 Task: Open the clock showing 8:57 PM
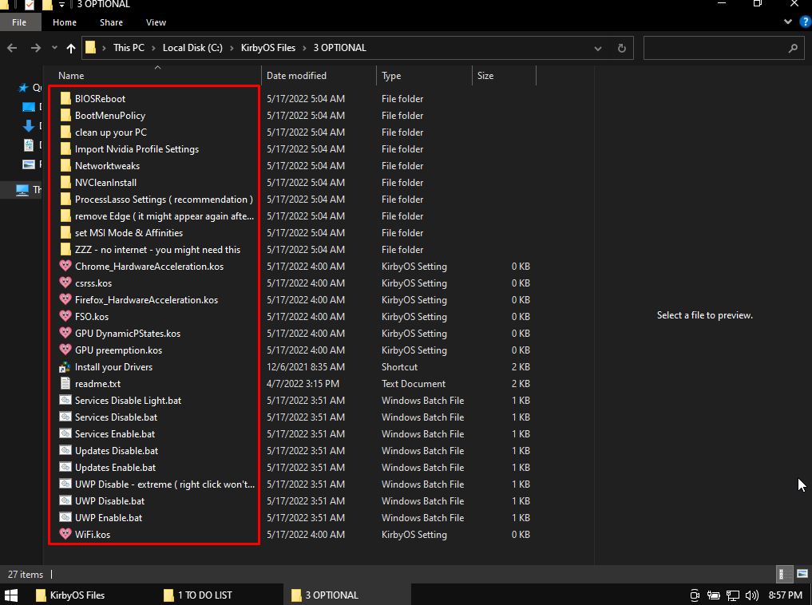(786, 595)
